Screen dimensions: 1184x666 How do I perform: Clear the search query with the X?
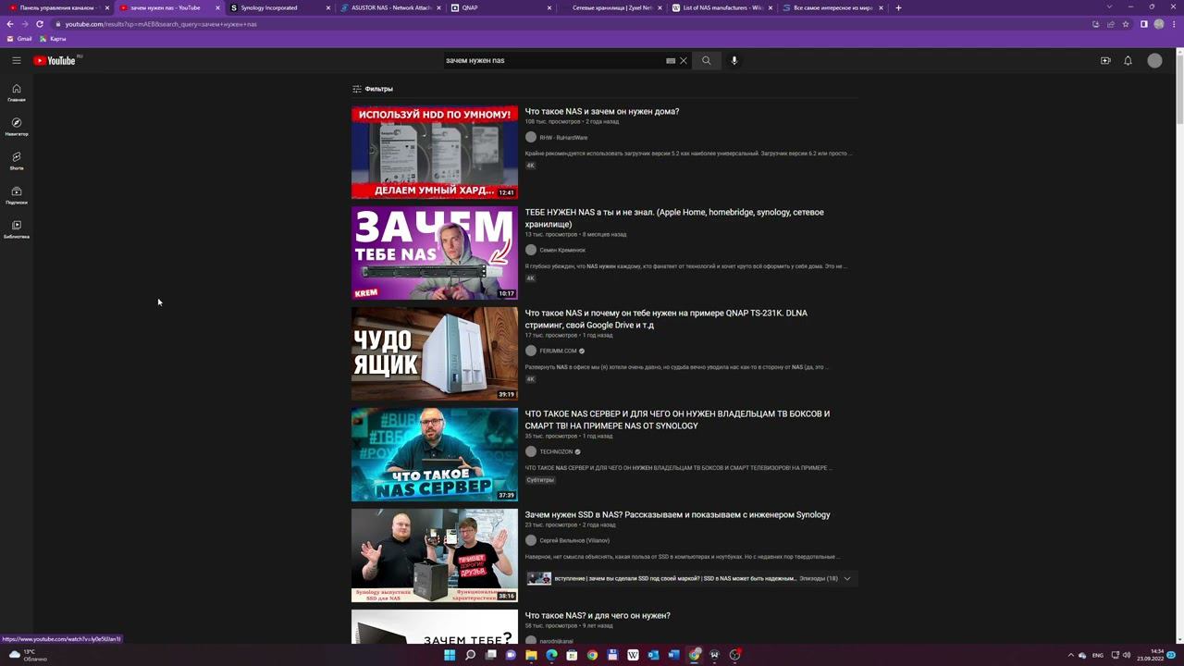(684, 60)
